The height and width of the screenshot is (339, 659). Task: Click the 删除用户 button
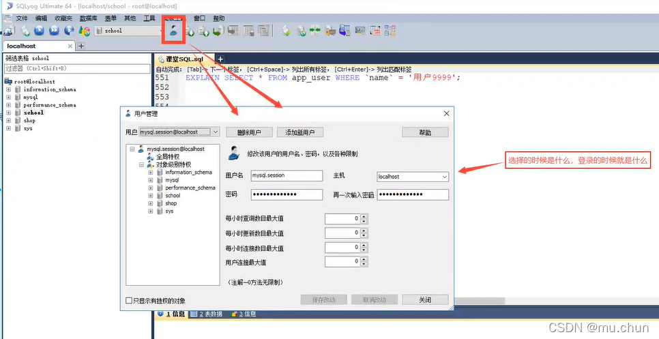point(249,132)
